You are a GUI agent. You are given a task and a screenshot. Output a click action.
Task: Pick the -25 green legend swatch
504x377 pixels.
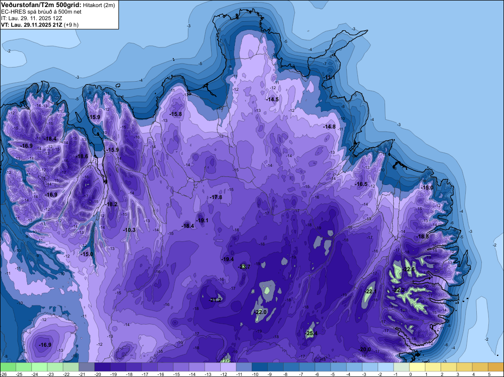(24, 367)
